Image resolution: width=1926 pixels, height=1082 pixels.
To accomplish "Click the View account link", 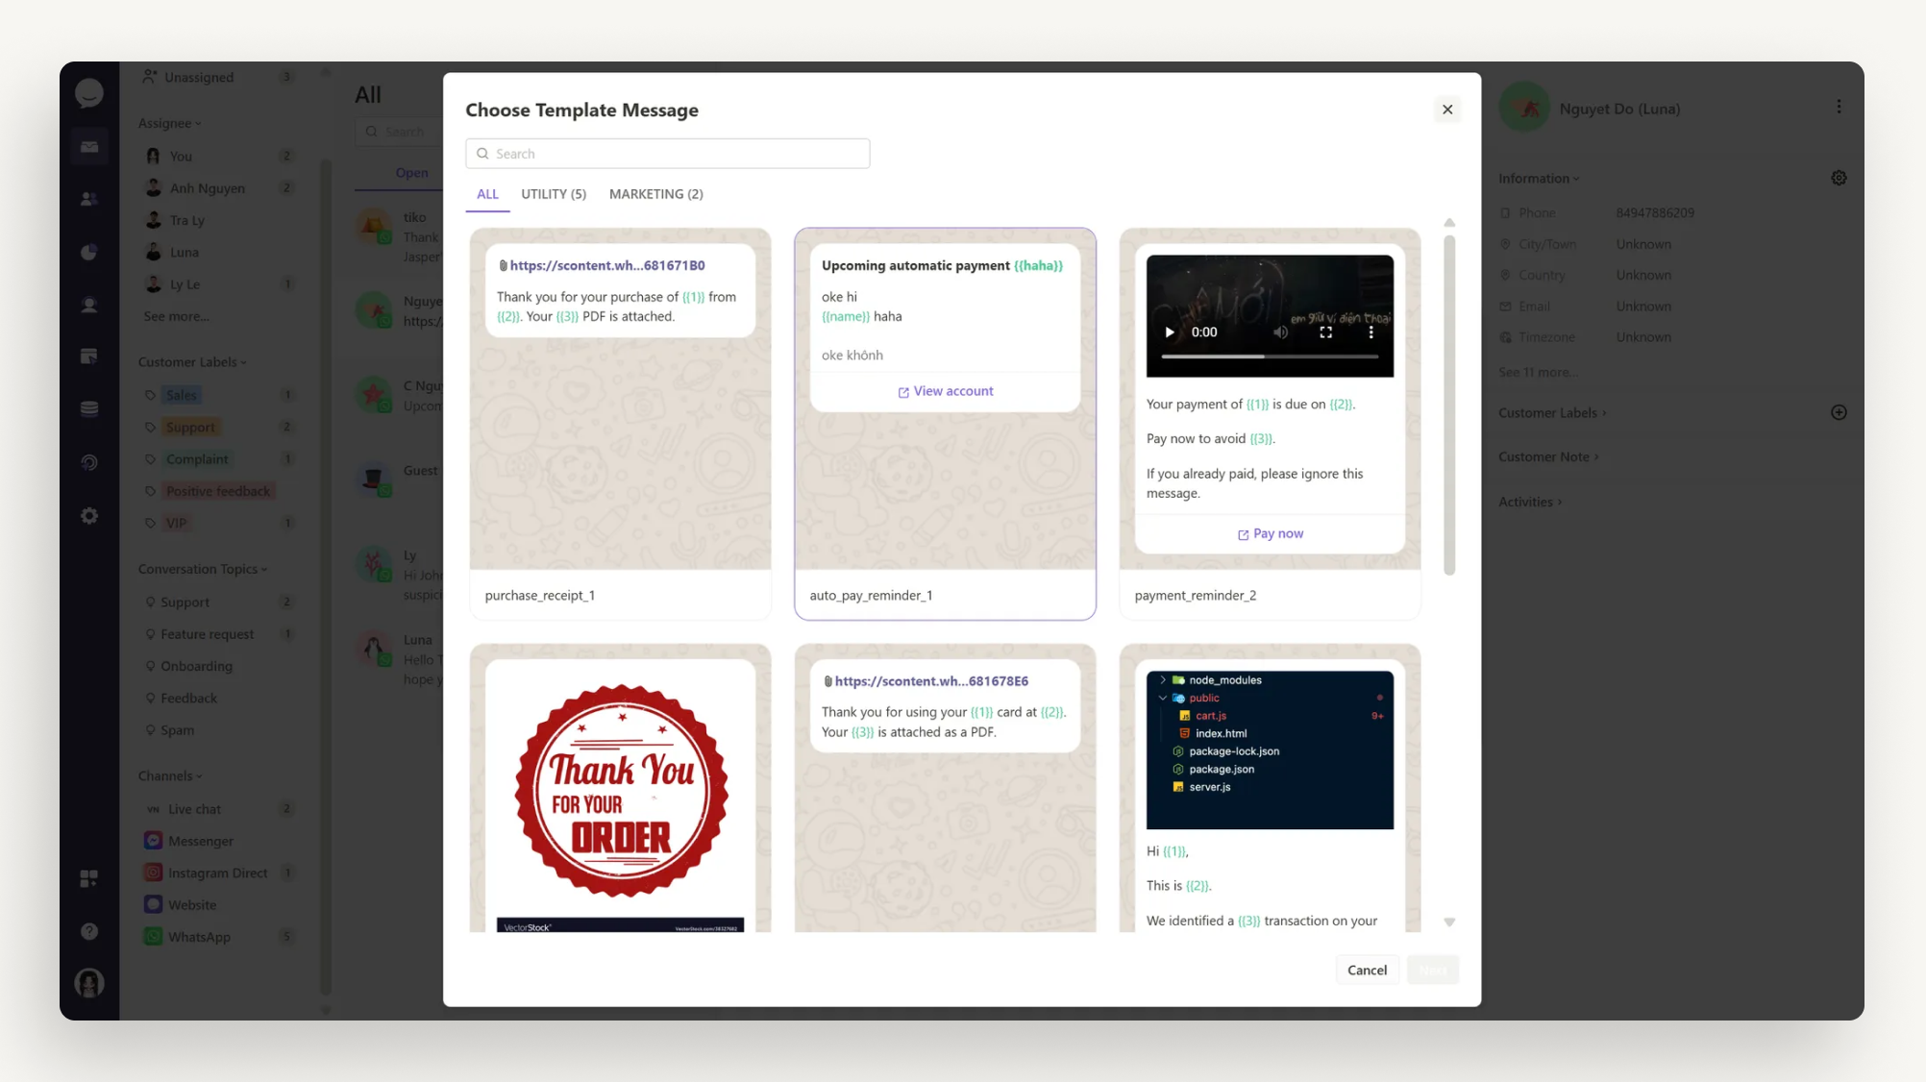I will (x=952, y=391).
